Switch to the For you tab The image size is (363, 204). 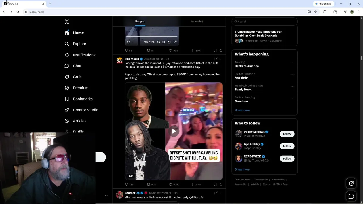pyautogui.click(x=140, y=21)
